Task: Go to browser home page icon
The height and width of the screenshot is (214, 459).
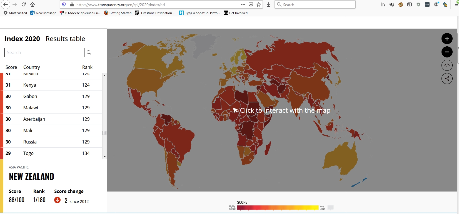Action: (x=33, y=4)
